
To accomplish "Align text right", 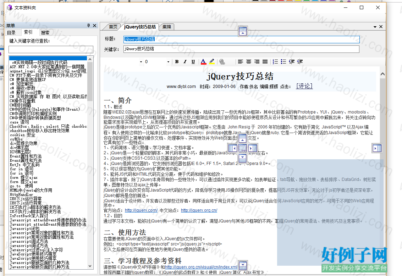I will click(257, 61).
